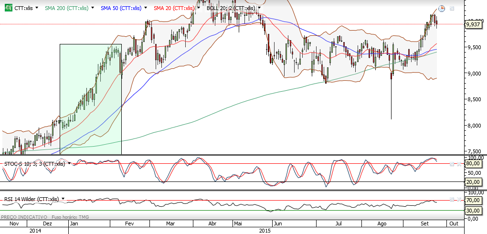
Task: Open the BOLL 20; 2 dropdown arrow
Action: [259, 8]
